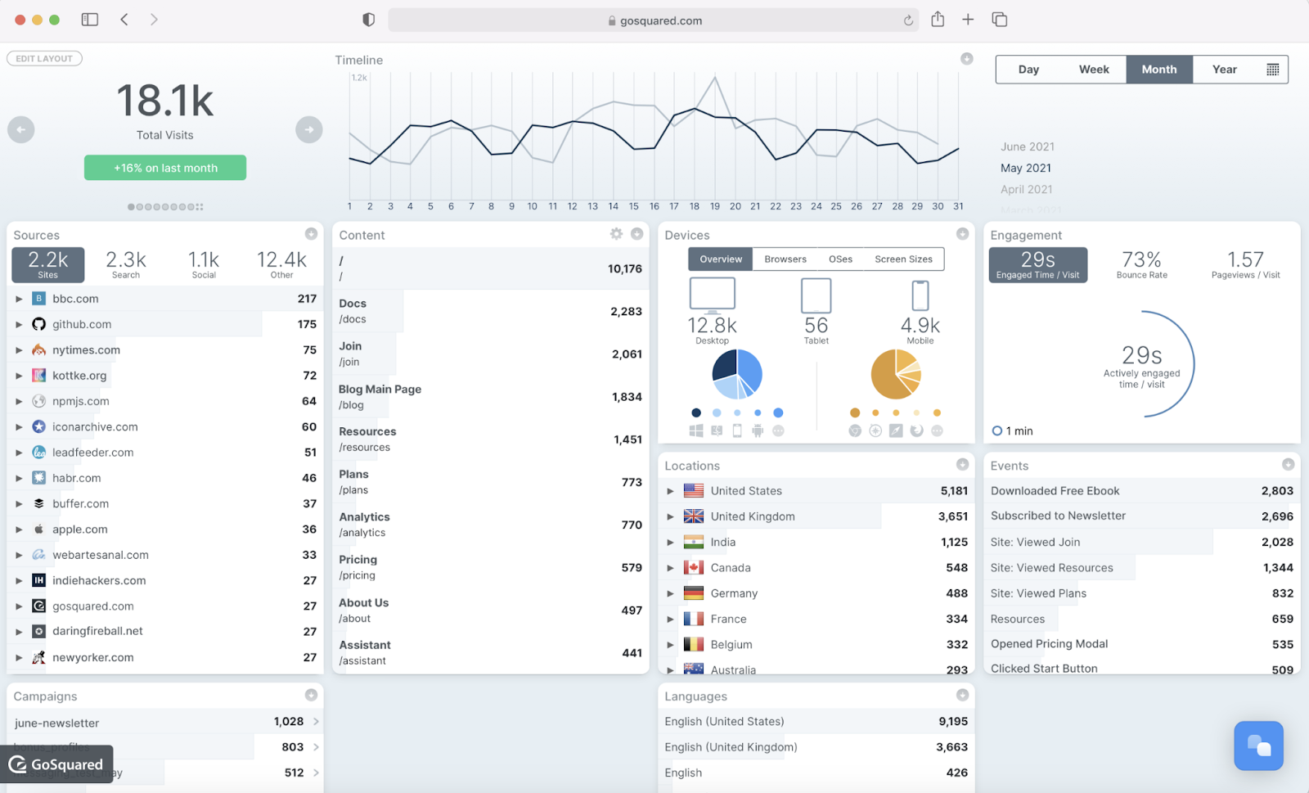The image size is (1309, 793).
Task: Select the Search tab in Sources
Action: (x=125, y=264)
